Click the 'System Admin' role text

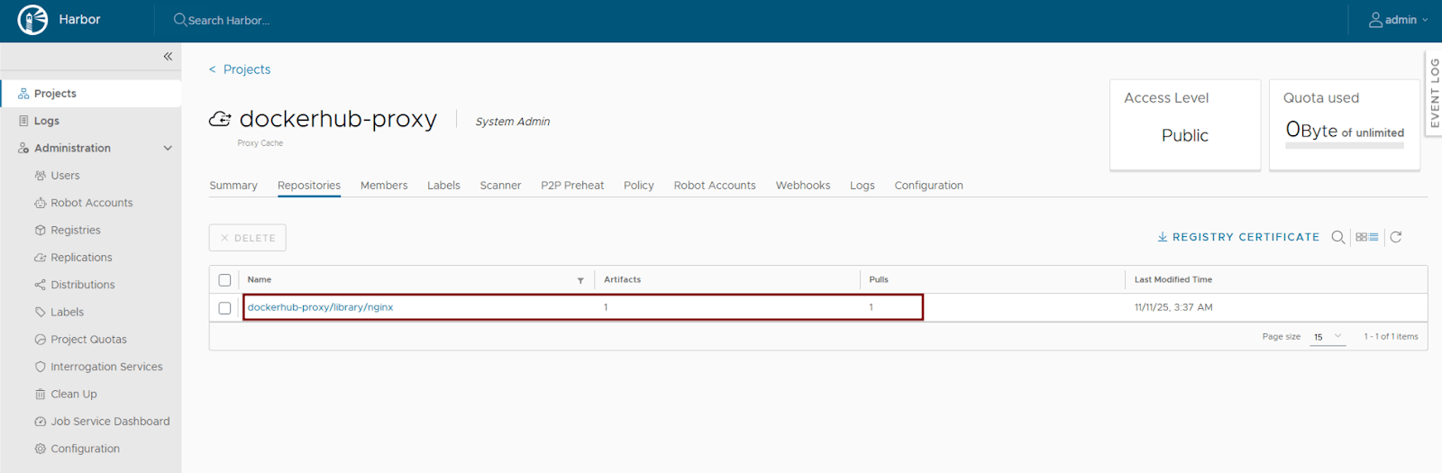point(513,122)
